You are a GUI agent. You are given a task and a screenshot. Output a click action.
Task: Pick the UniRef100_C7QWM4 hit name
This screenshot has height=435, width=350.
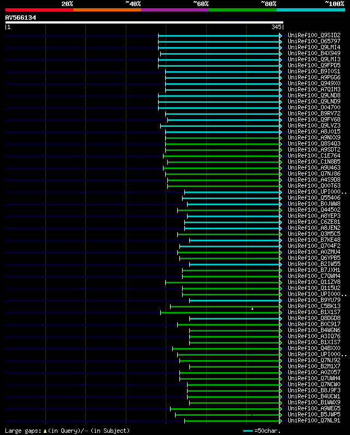pos(314,276)
